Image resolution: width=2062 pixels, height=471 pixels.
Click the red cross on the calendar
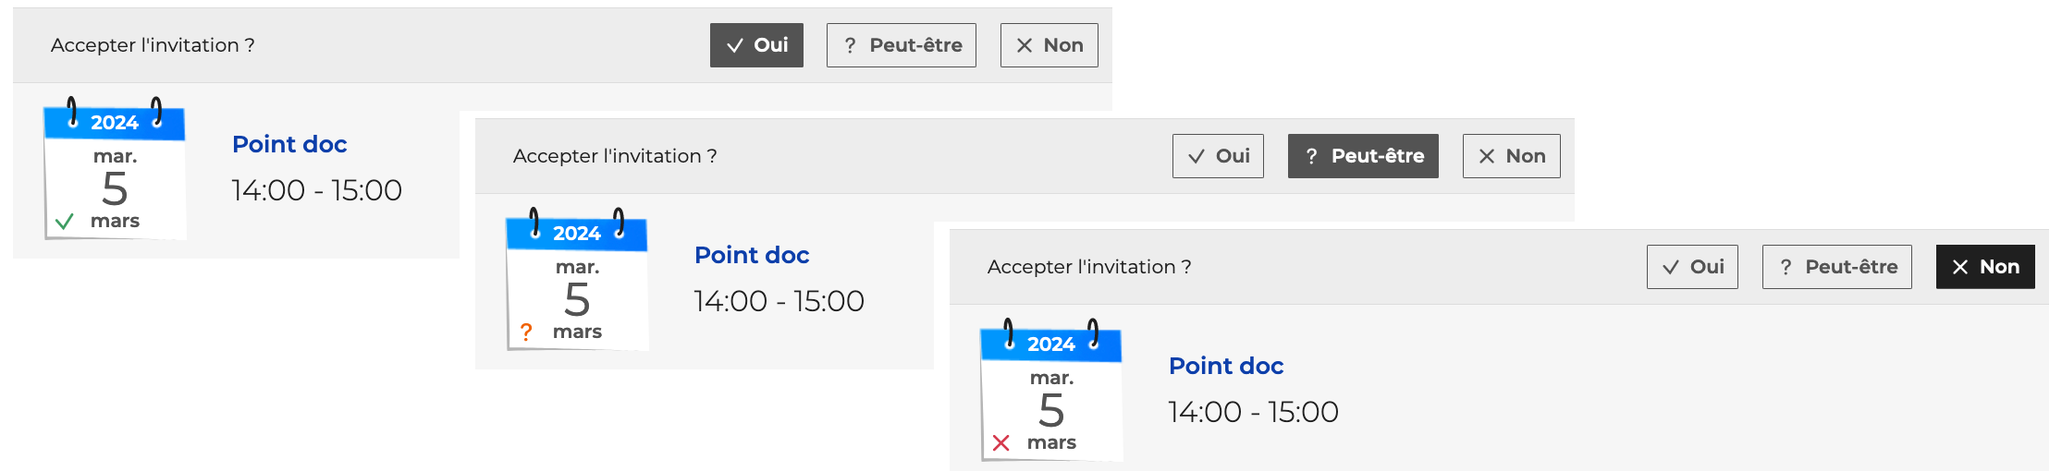click(x=1000, y=443)
